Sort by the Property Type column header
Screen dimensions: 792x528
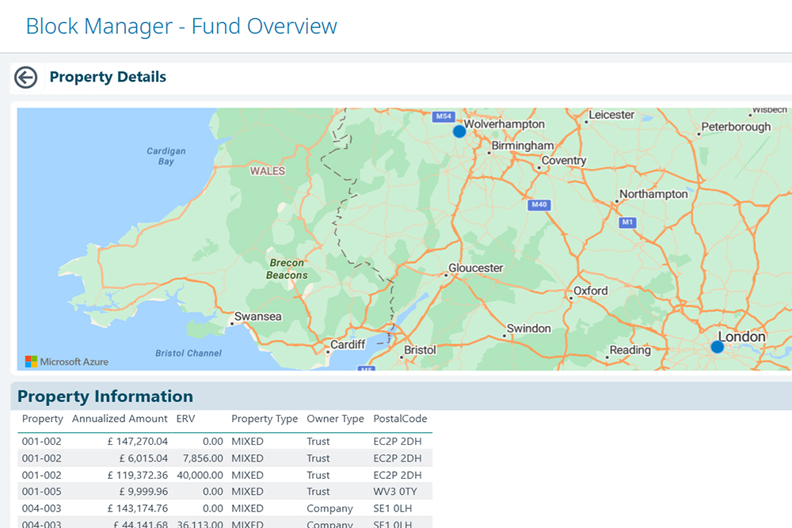[x=265, y=419]
